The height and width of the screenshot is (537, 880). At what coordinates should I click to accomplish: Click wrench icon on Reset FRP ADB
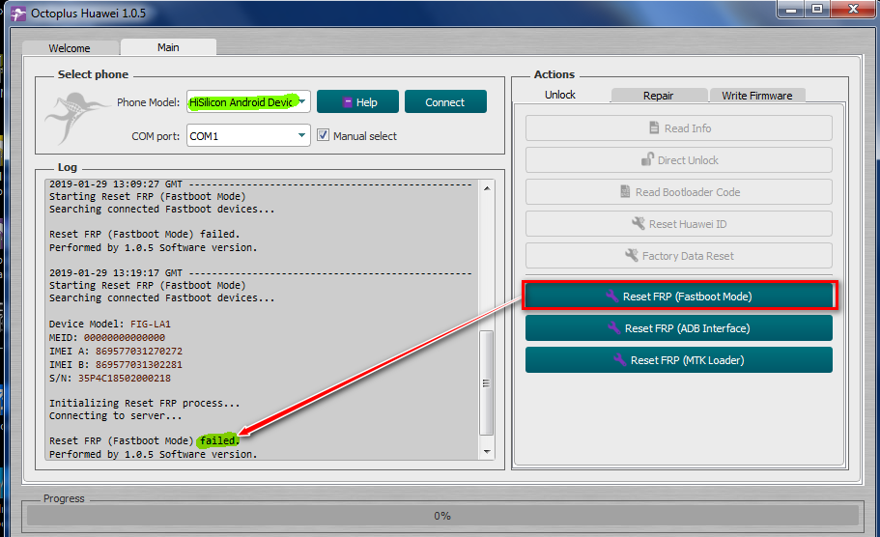614,327
